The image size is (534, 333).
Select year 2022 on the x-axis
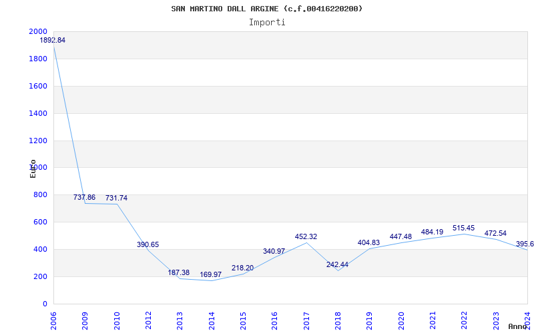(x=464, y=319)
